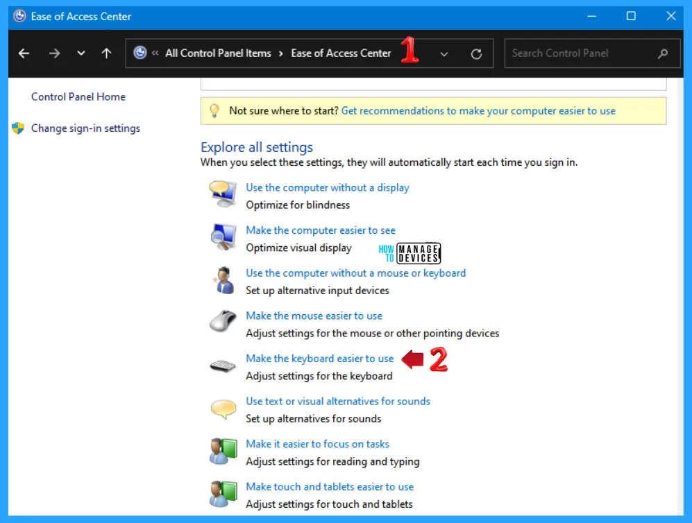Screen dimensions: 692x523
Task: Click Adjust settings for the keyboard text
Action: 319,376
